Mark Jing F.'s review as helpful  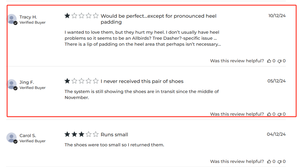(269, 114)
